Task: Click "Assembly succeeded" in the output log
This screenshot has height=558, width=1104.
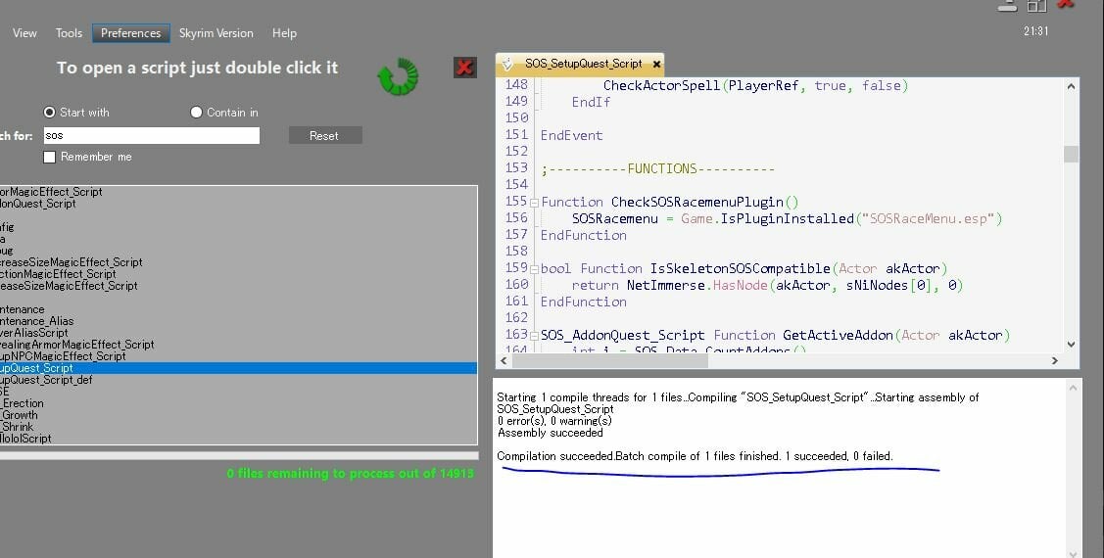Action: coord(551,433)
